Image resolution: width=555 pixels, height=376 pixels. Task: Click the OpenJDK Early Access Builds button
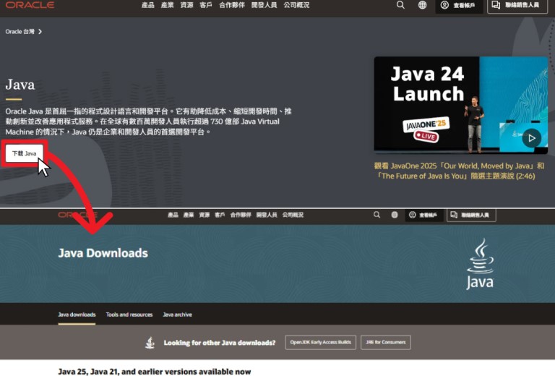click(321, 342)
